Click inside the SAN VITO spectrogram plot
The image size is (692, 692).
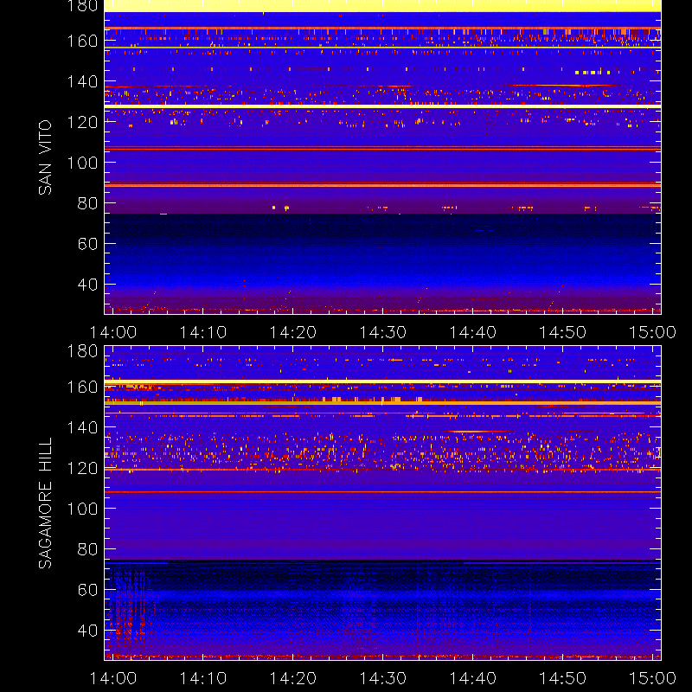point(382,157)
